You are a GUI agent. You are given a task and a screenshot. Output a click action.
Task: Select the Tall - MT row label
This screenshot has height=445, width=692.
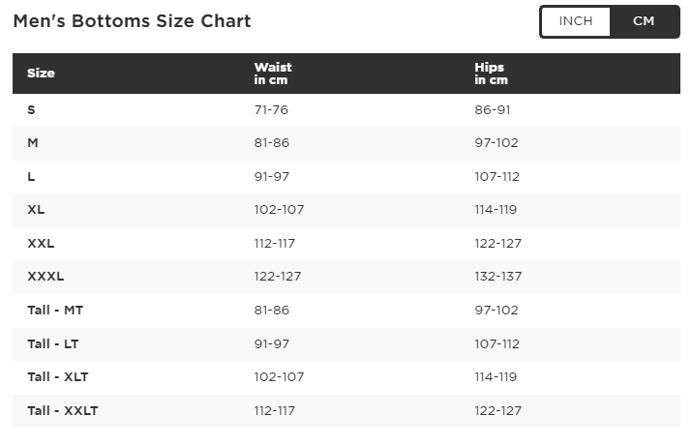pos(55,311)
